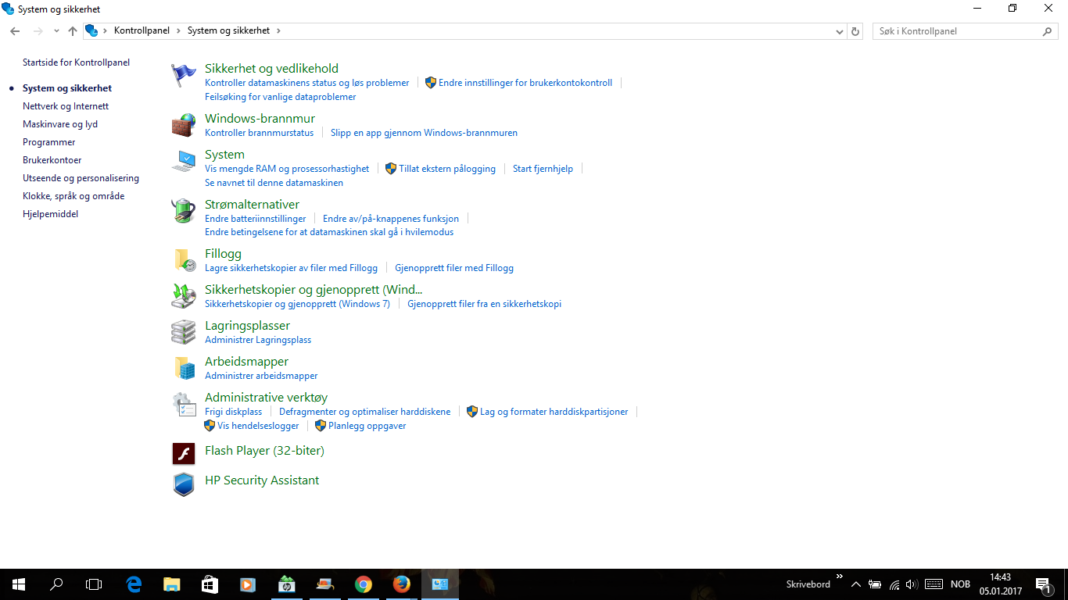Click the Fillogg folder icon
The image size is (1068, 600).
pos(184,260)
